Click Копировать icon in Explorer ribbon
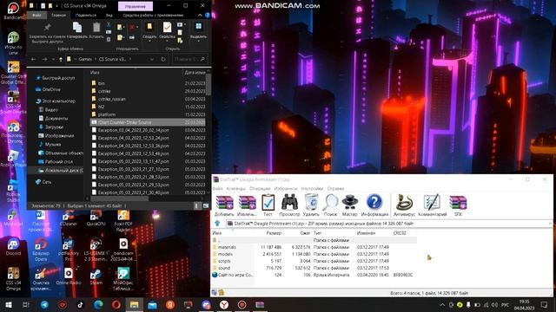This screenshot has width=556, height=312. (x=77, y=28)
